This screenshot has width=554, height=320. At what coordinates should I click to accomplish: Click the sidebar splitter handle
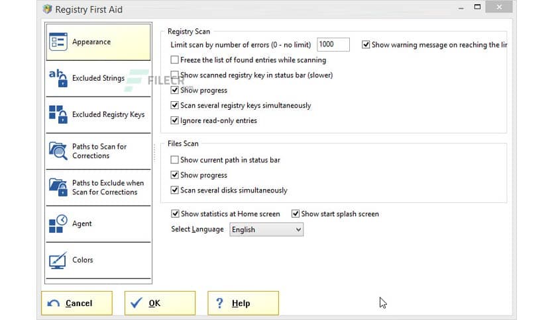click(x=154, y=153)
